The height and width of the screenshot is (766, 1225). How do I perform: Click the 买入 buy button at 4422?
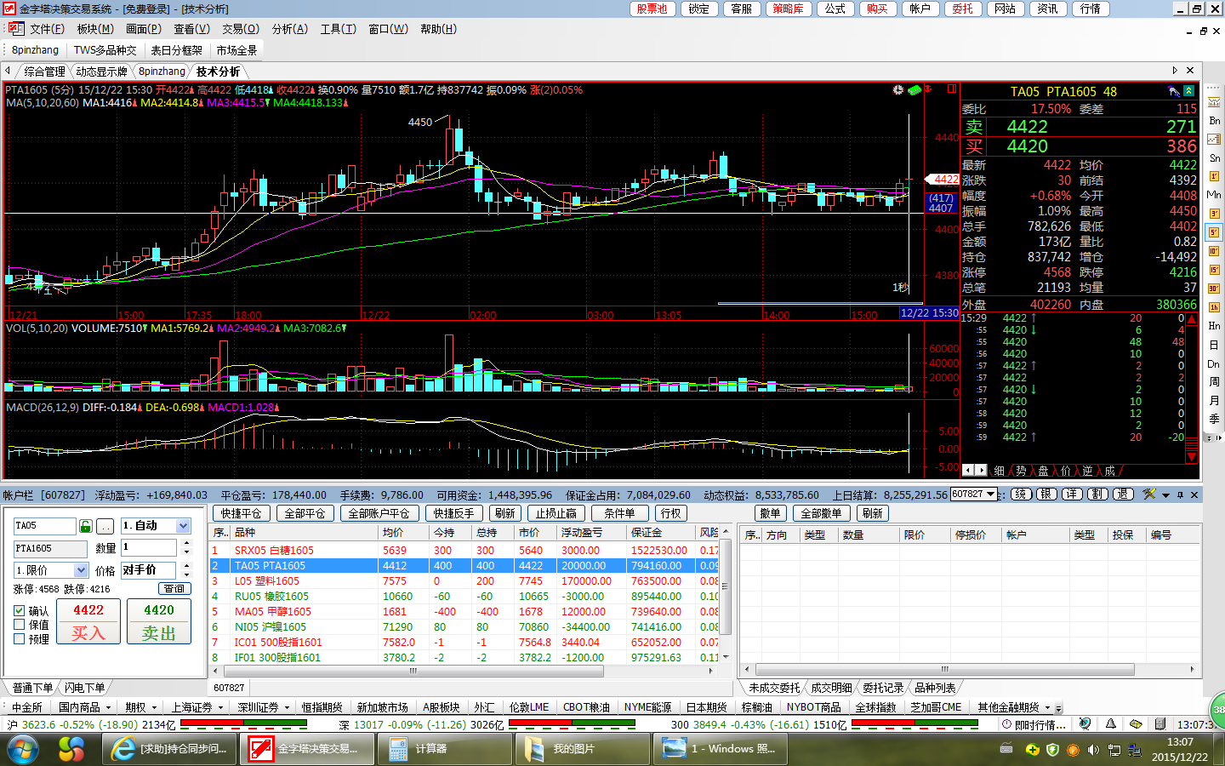pyautogui.click(x=88, y=622)
